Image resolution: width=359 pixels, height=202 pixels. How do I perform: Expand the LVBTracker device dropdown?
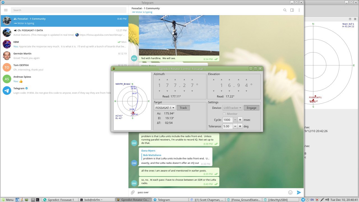tap(233, 108)
